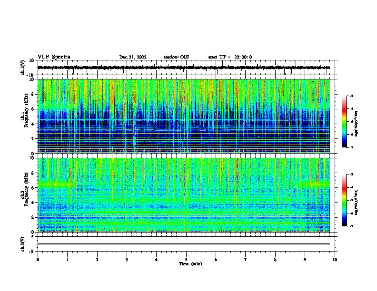Click the ch.2 spectrogram panel

[184, 195]
